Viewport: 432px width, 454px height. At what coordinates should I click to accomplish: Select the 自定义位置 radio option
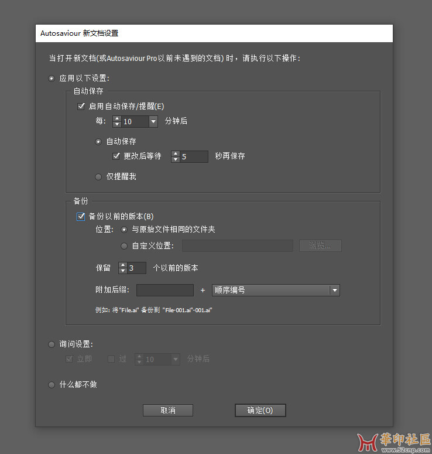[124, 246]
